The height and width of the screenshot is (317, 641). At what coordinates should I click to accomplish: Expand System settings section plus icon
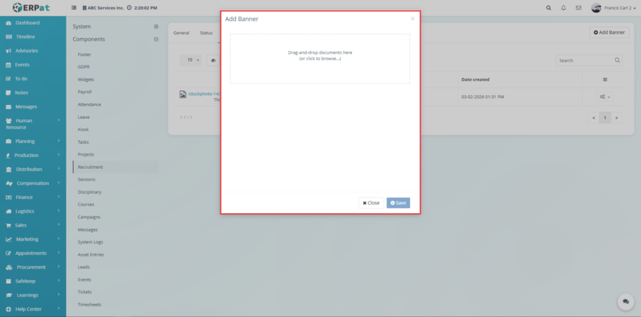156,26
